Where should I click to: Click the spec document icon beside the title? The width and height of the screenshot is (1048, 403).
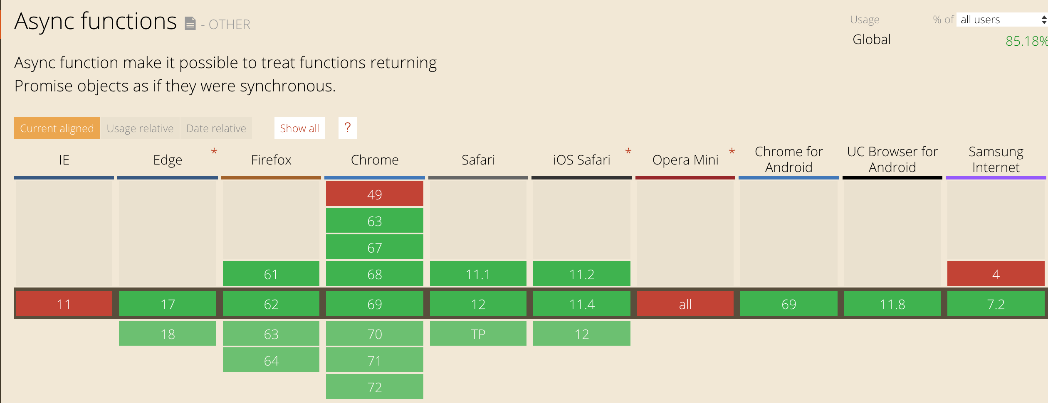[x=190, y=24]
